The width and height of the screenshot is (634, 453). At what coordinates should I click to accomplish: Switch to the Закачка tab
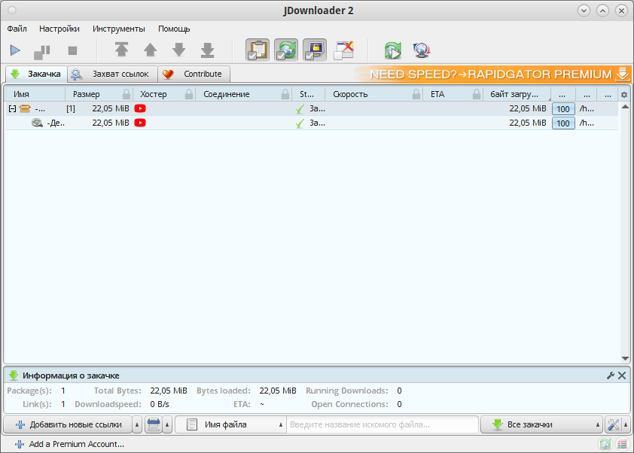click(36, 74)
